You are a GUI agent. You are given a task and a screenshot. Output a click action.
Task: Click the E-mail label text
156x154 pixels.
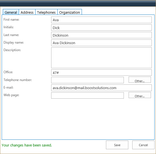[8, 87]
